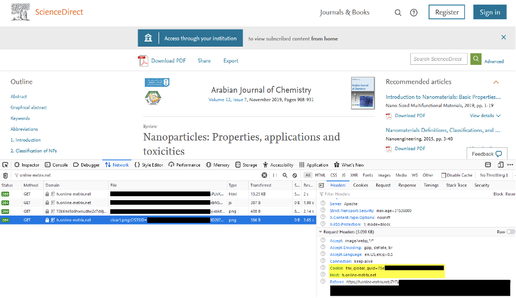
Task: Pause network recording
Action: click(275, 175)
